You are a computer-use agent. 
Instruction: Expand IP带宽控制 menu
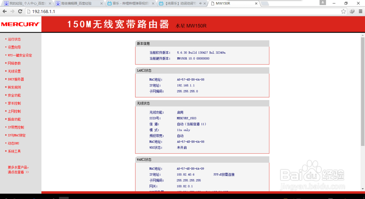16,127
